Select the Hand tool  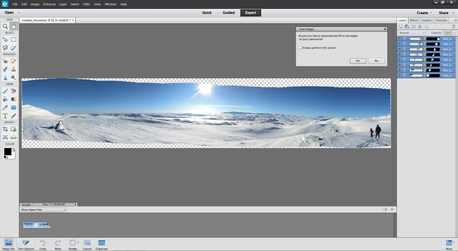(13, 27)
